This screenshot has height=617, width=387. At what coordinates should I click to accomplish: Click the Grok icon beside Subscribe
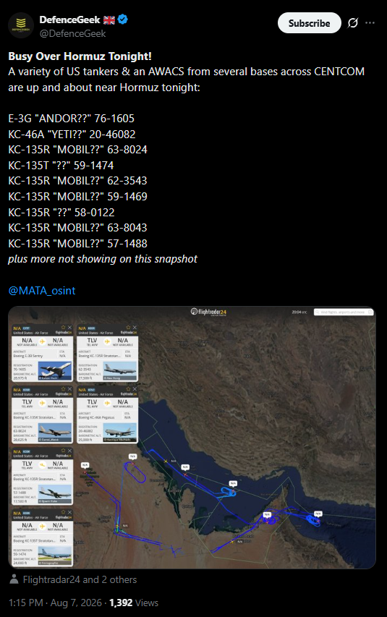pos(353,23)
